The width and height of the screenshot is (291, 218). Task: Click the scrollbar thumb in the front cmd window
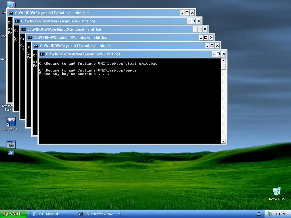point(223,66)
